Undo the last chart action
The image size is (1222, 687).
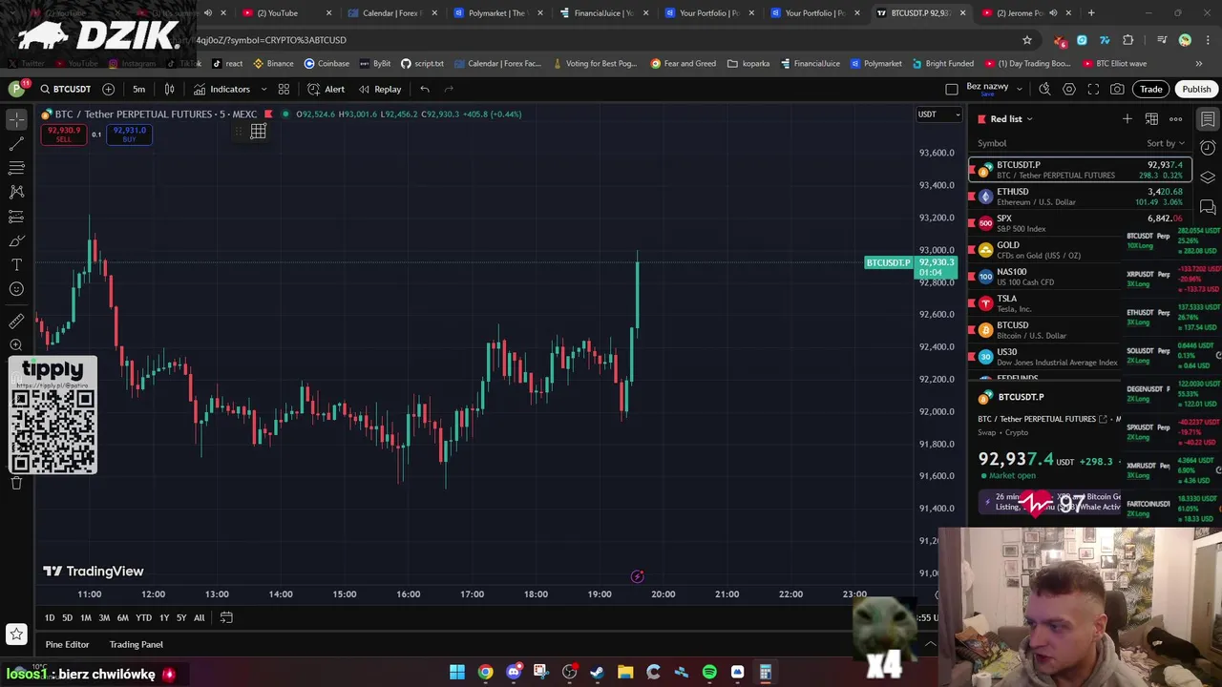425,89
